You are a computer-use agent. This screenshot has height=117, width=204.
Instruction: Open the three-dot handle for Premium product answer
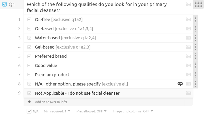coord(196,75)
